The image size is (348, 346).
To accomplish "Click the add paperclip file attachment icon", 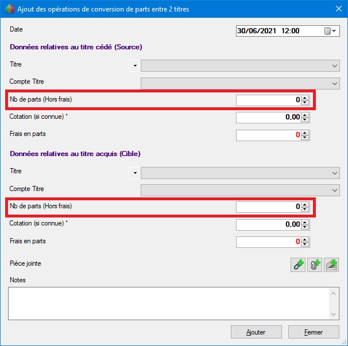I will pyautogui.click(x=315, y=265).
